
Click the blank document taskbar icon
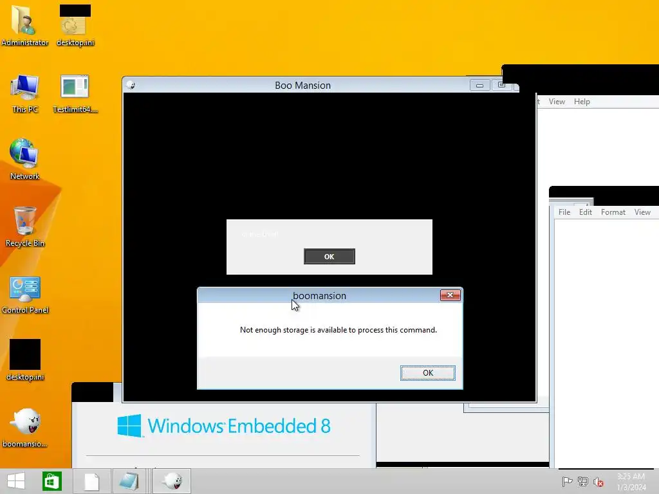[91, 481]
